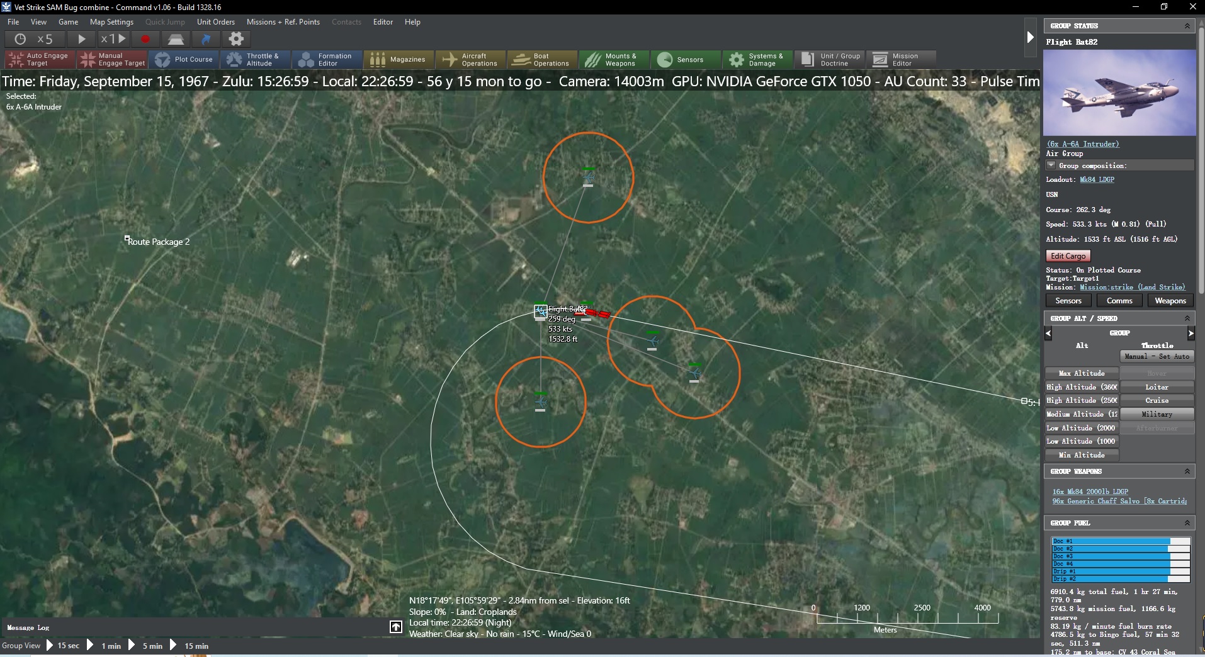Open the gear settings icon in toolbar
Screen dimensions: 1205x657
pos(236,39)
